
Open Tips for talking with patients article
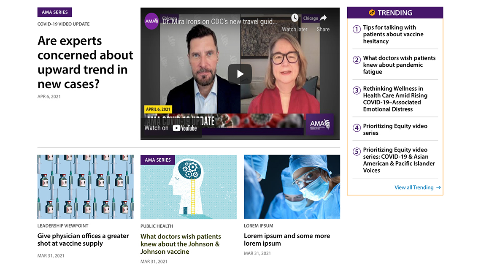(x=393, y=34)
